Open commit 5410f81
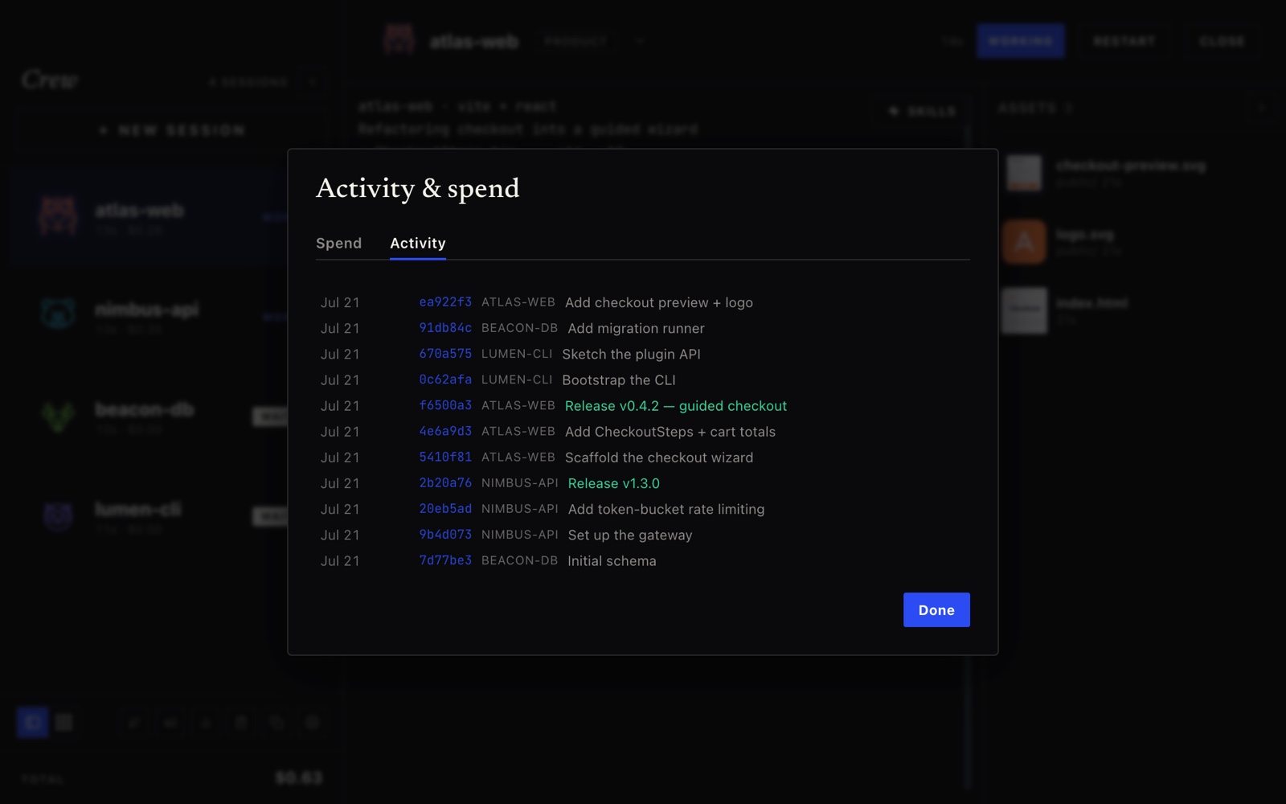1286x804 pixels. (x=445, y=457)
